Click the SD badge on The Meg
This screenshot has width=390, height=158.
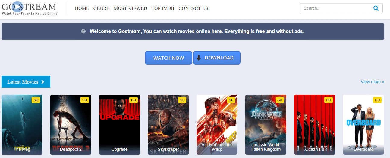pos(36,100)
